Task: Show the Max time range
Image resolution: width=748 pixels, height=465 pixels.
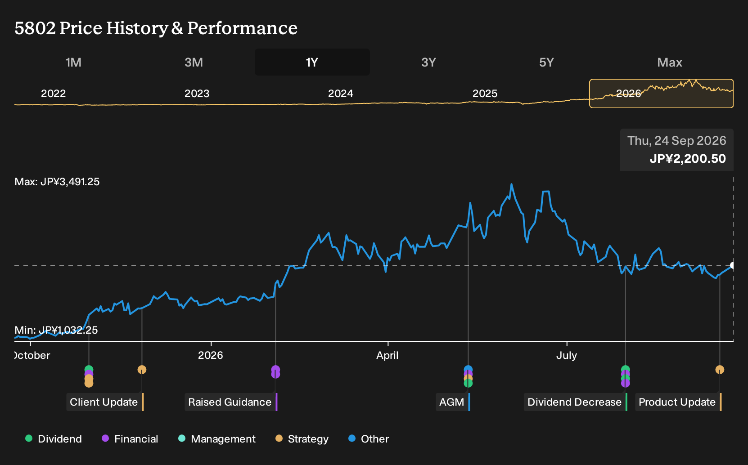Action: point(670,62)
